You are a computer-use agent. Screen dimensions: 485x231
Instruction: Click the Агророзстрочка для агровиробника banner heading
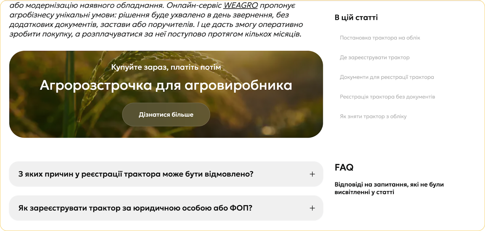[x=166, y=85]
